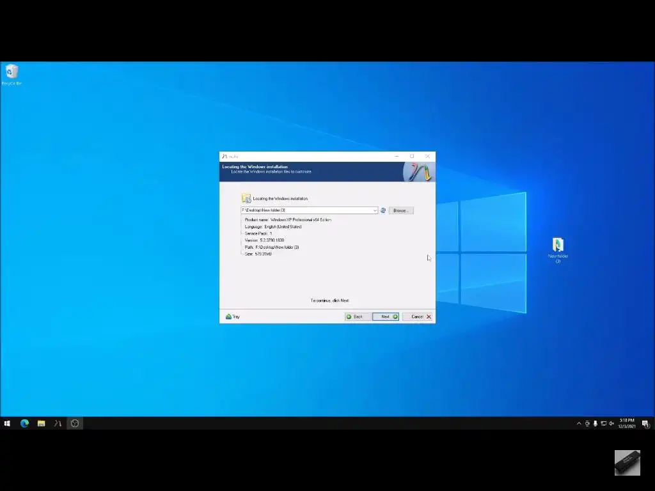Click the Next button in nLite
Image resolution: width=655 pixels, height=491 pixels.
386,316
